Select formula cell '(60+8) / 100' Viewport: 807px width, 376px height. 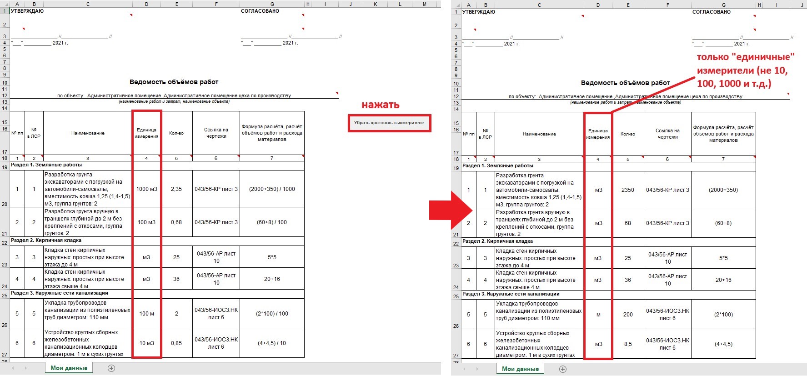pos(272,222)
